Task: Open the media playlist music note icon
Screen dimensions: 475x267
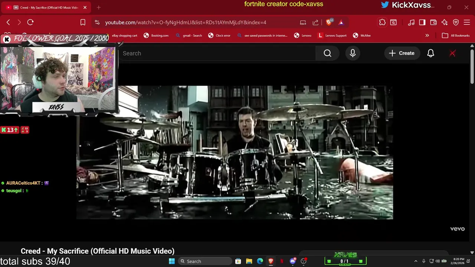Action: [x=411, y=22]
